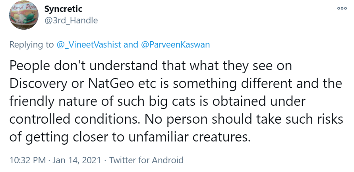354x172 pixels.
Task: Visit the @ParveenKaswan profile mention
Action: click(175, 44)
